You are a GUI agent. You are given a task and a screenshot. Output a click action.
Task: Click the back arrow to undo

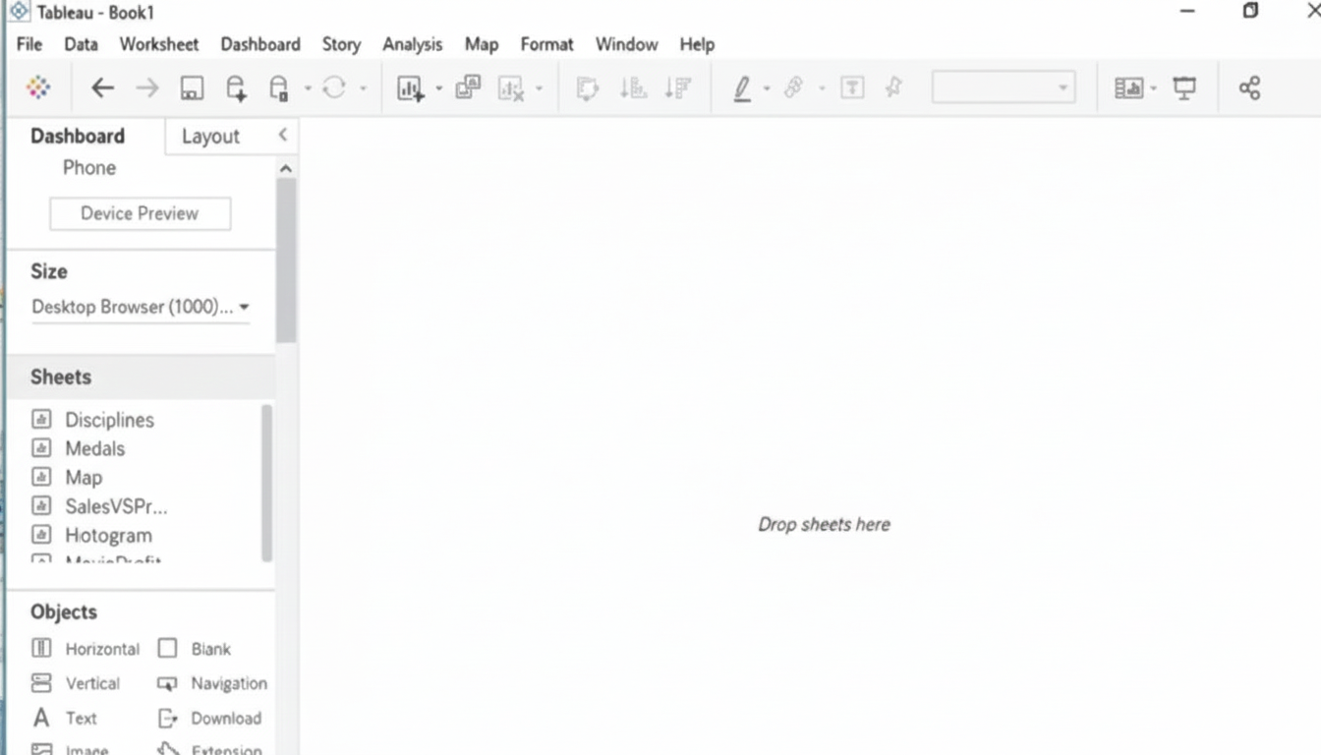point(102,88)
